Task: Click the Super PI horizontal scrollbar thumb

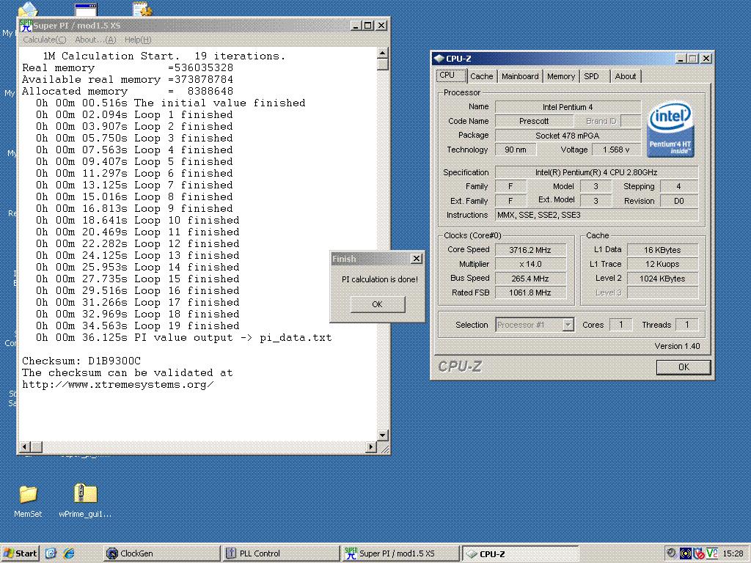Action: pos(37,446)
